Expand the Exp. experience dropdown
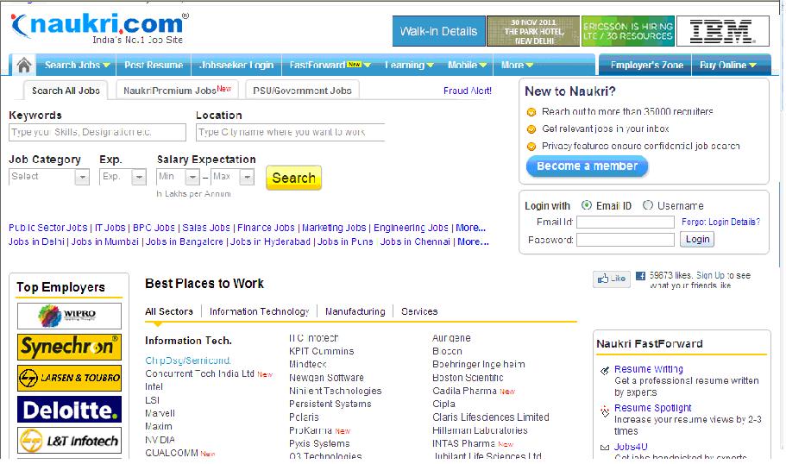786x464 pixels. pyautogui.click(x=139, y=177)
